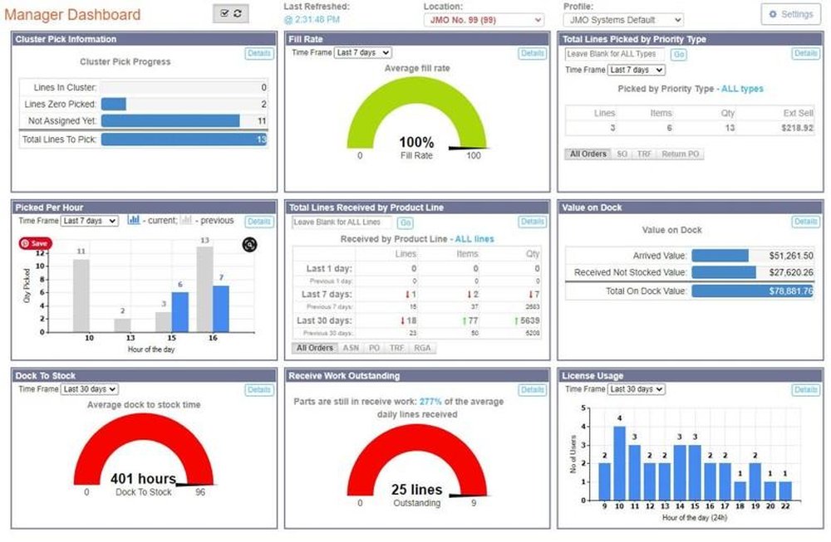Change Picked Per Hour time frame dropdown

[89, 221]
